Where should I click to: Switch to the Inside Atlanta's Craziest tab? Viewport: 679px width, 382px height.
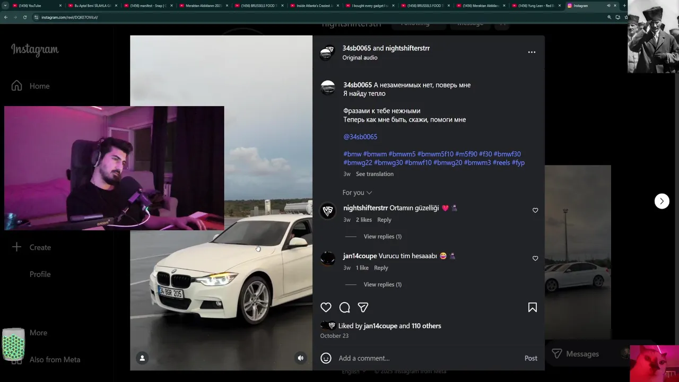point(315,5)
